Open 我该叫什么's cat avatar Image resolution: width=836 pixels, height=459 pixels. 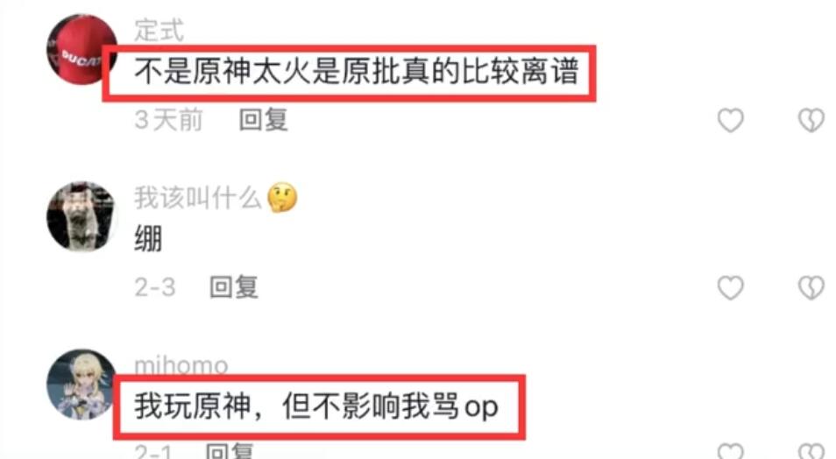[82, 216]
